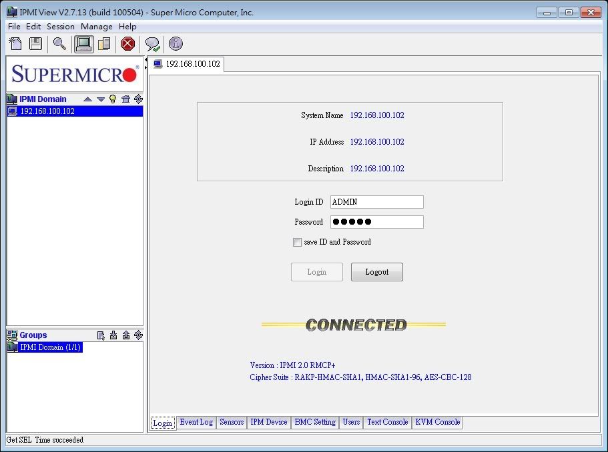Select the 192.168.100.102 session tab

tap(188, 64)
